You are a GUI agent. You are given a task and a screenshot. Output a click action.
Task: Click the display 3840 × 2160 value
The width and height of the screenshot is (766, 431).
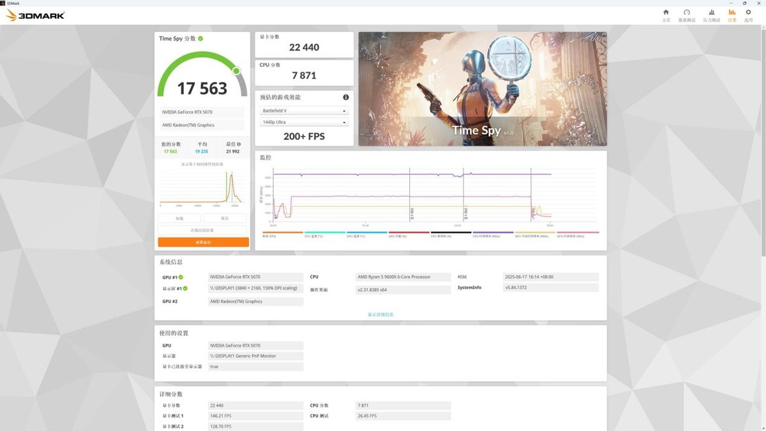coord(256,289)
